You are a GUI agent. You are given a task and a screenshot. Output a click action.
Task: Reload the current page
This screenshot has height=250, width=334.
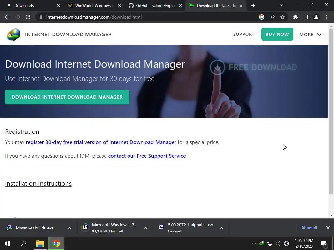(x=28, y=17)
